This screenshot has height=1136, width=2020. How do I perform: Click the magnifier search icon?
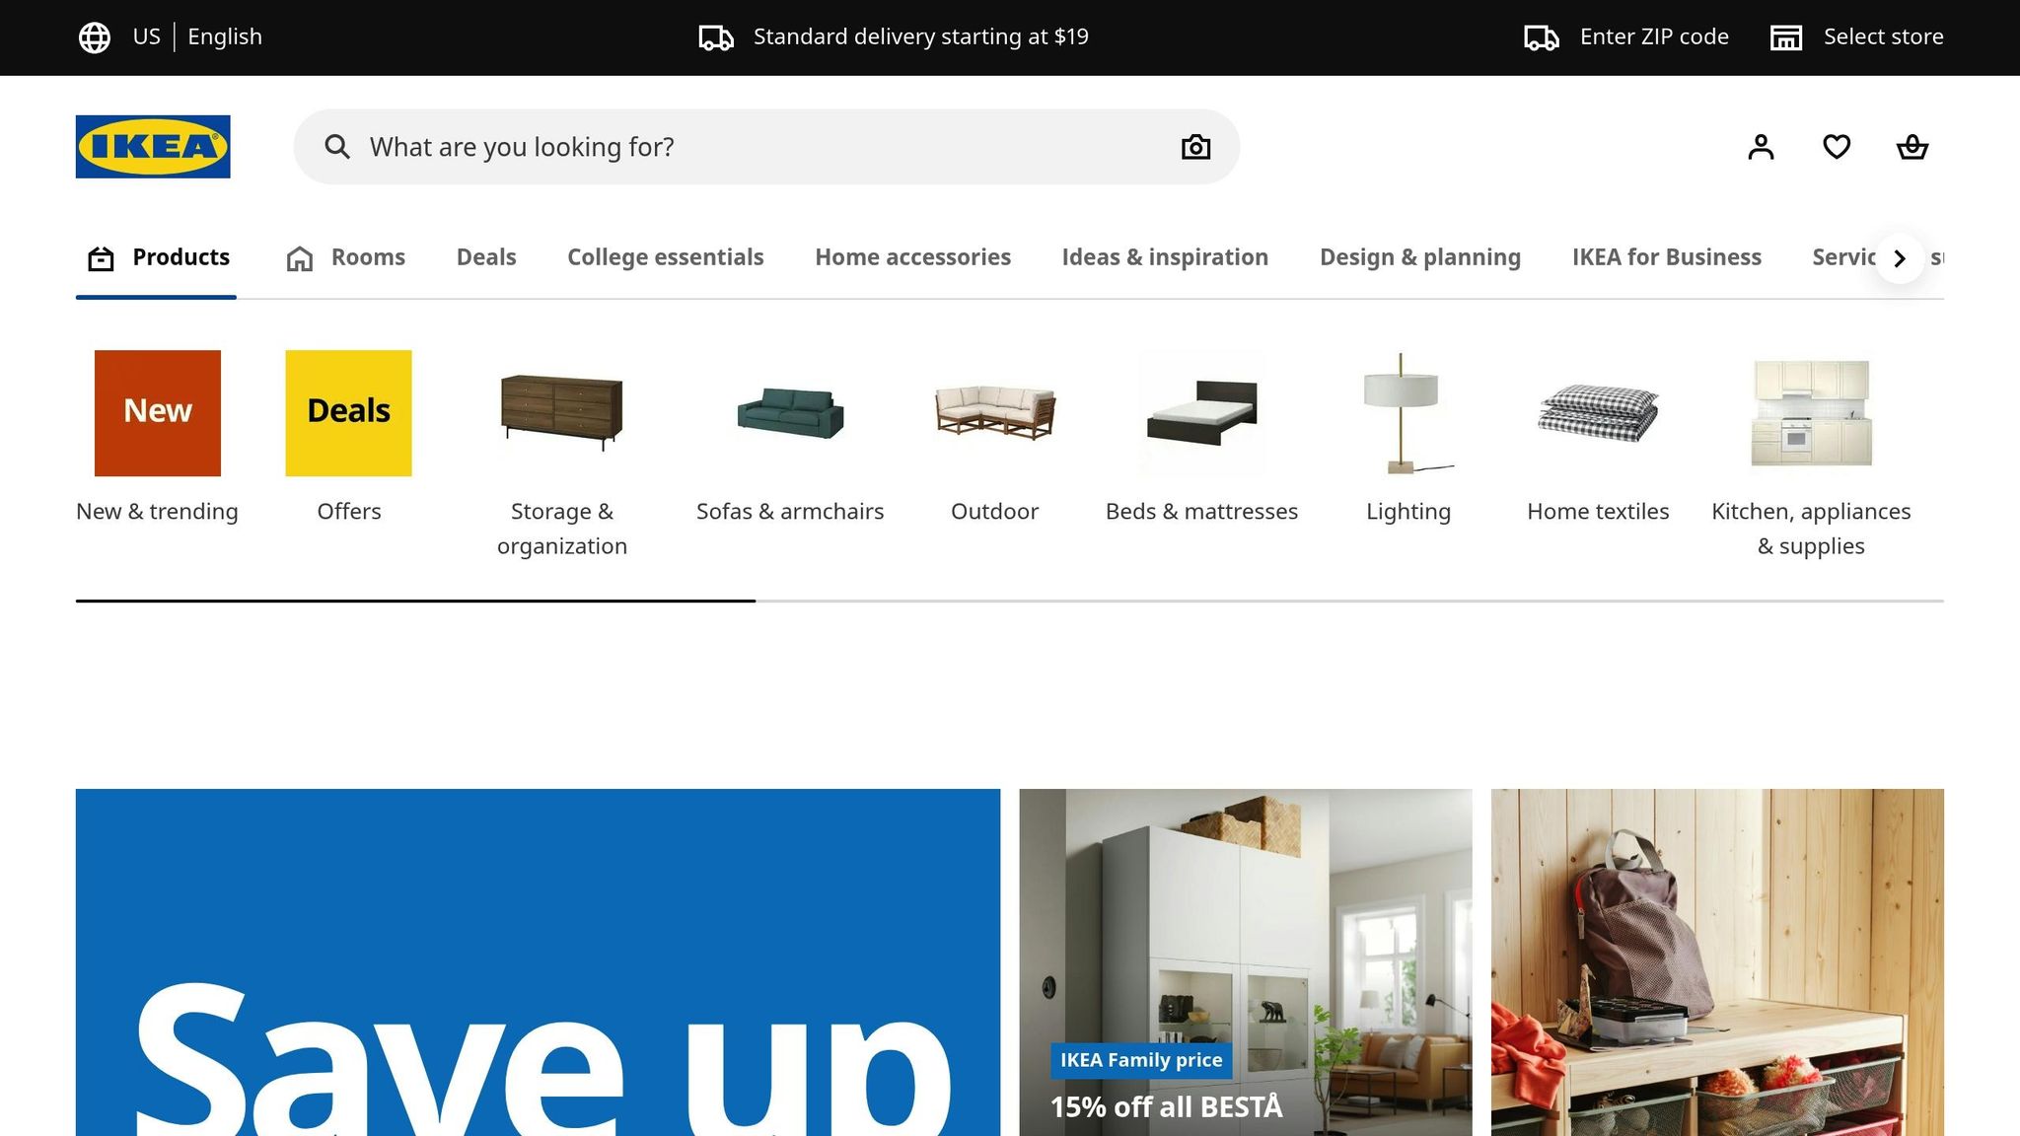pyautogui.click(x=337, y=147)
